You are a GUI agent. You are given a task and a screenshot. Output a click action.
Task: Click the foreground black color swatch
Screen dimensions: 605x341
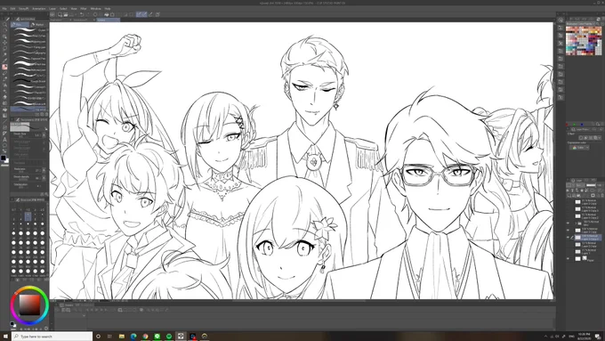[x=4, y=158]
